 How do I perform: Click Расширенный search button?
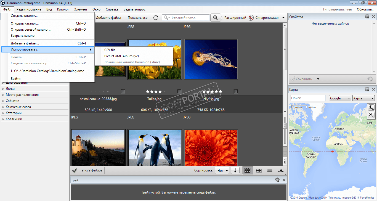point(235,18)
